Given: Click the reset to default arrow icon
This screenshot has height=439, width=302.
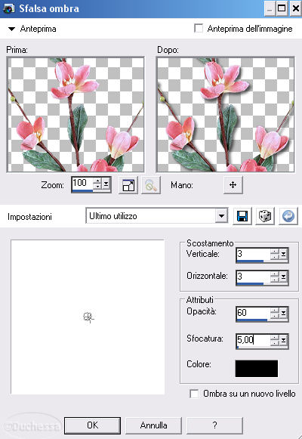Looking at the screenshot, I should pos(288,216).
